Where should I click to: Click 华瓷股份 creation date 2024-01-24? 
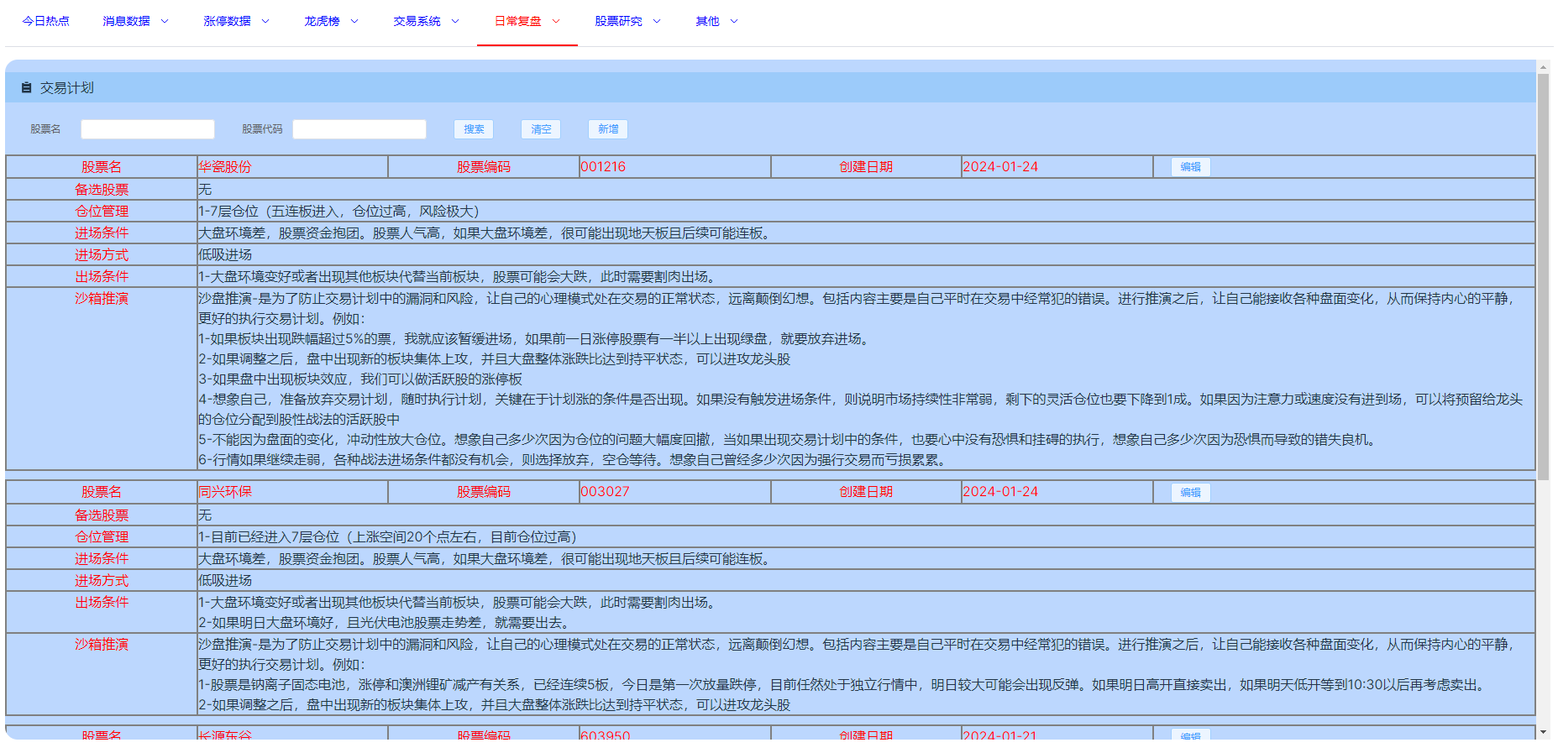coord(1000,167)
